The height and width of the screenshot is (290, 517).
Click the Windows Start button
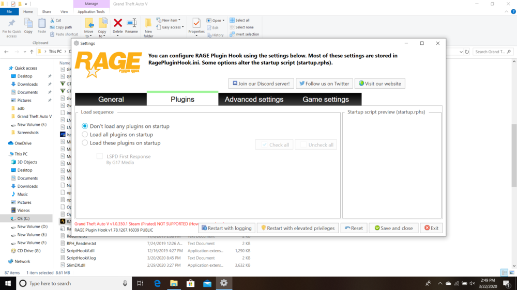[8, 283]
